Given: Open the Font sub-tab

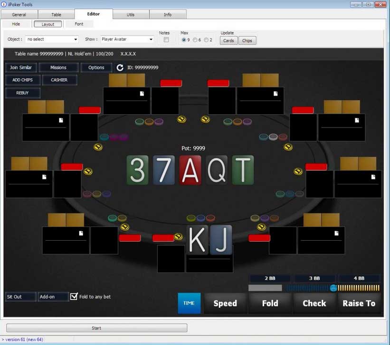Looking at the screenshot, I should pos(79,24).
